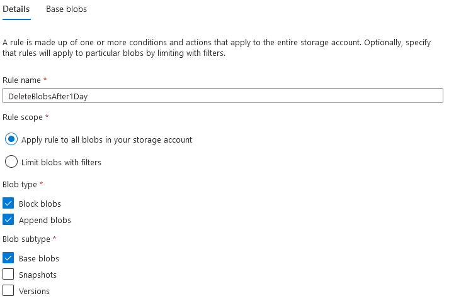Image resolution: width=449 pixels, height=306 pixels.
Task: Open the Base blobs tab
Action: [x=66, y=9]
